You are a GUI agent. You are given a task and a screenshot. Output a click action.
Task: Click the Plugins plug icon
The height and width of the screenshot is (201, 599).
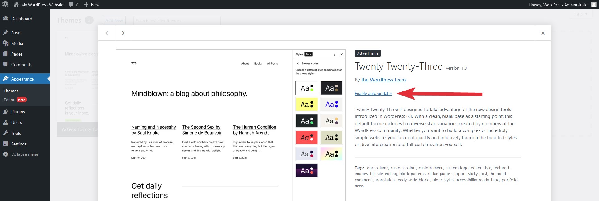tap(6, 112)
